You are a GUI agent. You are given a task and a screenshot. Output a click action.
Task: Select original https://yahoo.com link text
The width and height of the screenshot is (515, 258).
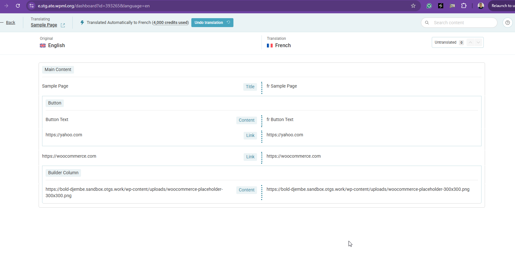pos(64,135)
